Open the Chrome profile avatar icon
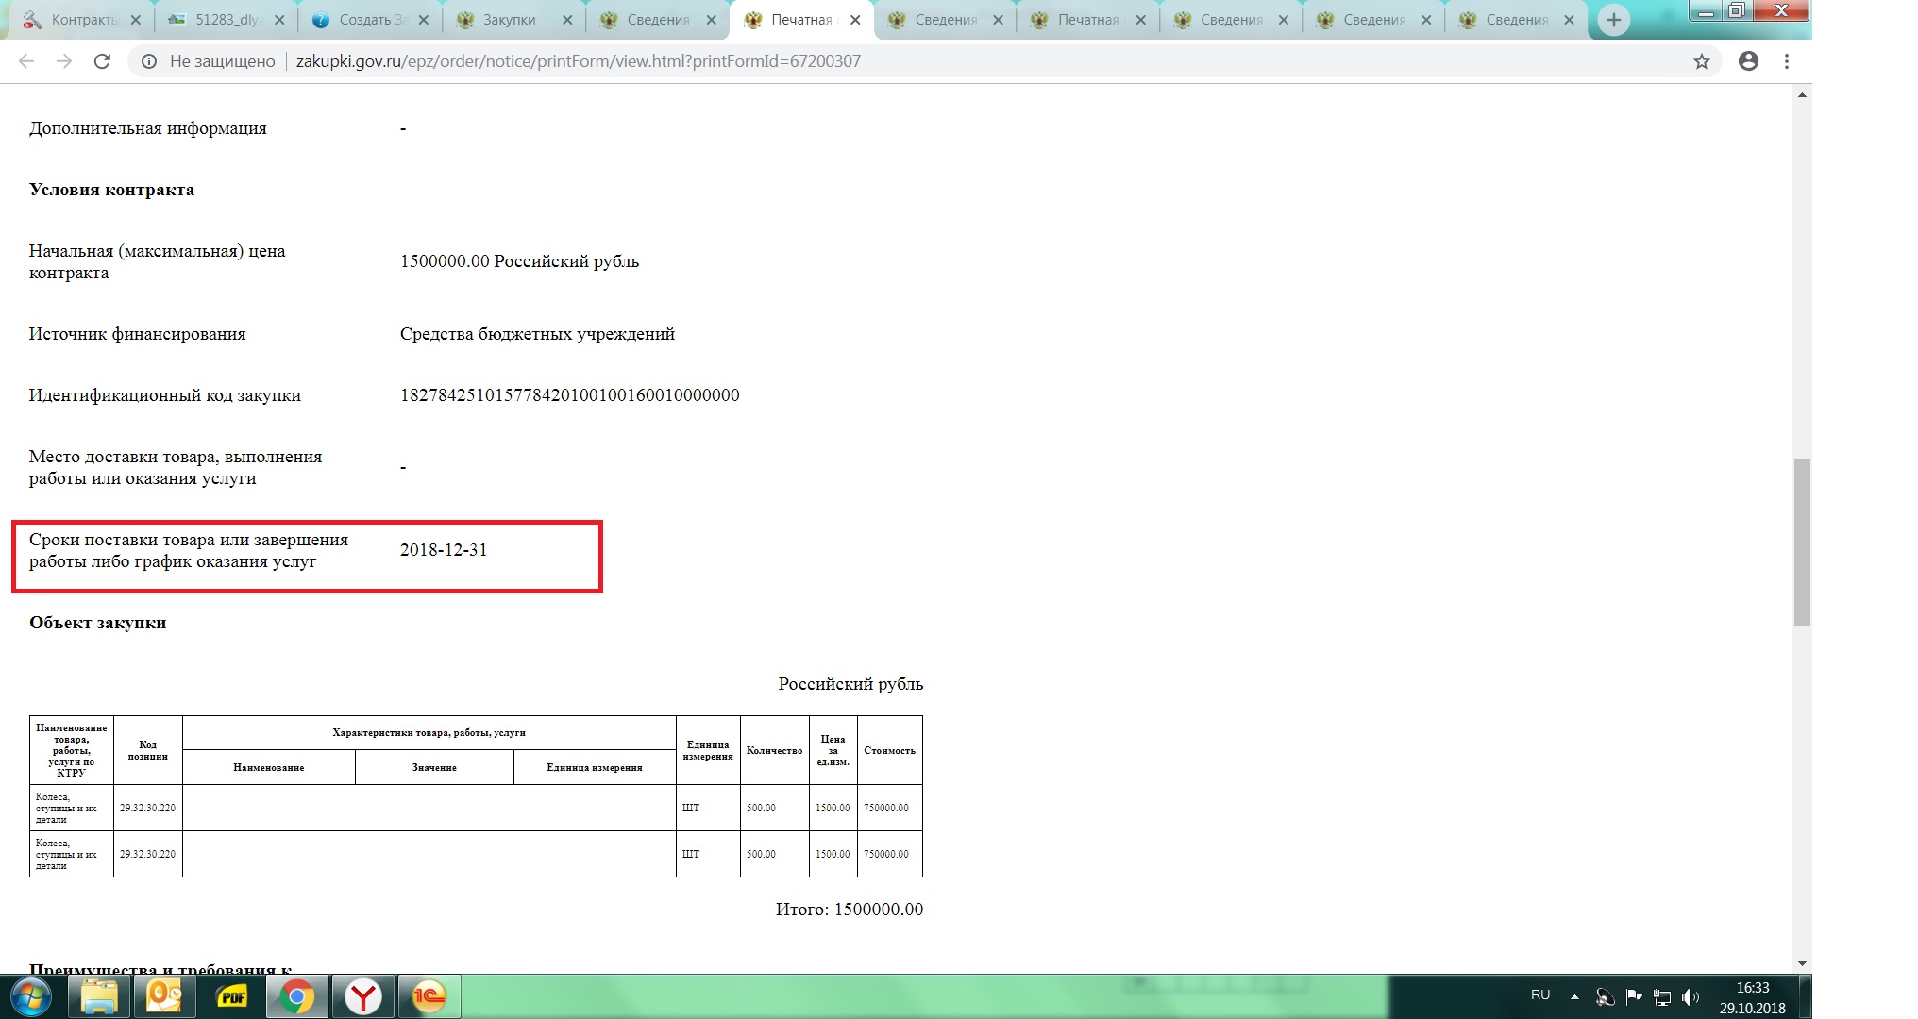Viewport: 1918px width, 1019px height. point(1748,61)
